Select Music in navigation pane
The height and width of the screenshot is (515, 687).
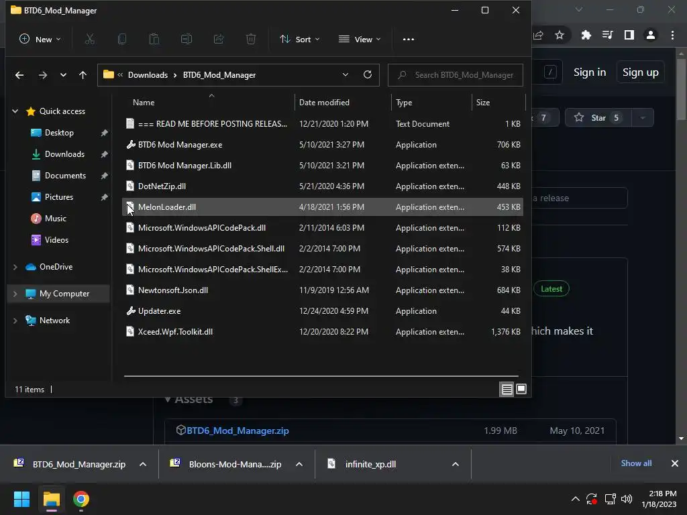(x=55, y=219)
